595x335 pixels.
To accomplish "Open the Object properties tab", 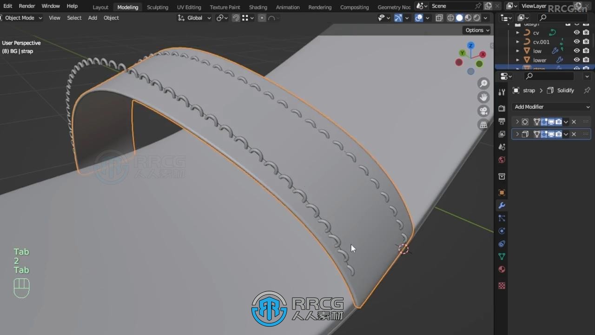I will 502,193.
